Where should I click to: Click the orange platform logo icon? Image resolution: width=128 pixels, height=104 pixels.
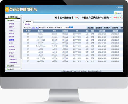click(x=7, y=10)
